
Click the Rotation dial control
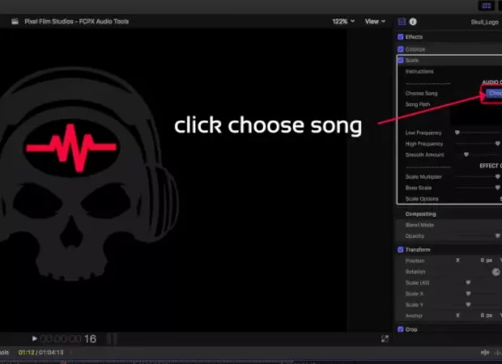pyautogui.click(x=496, y=272)
